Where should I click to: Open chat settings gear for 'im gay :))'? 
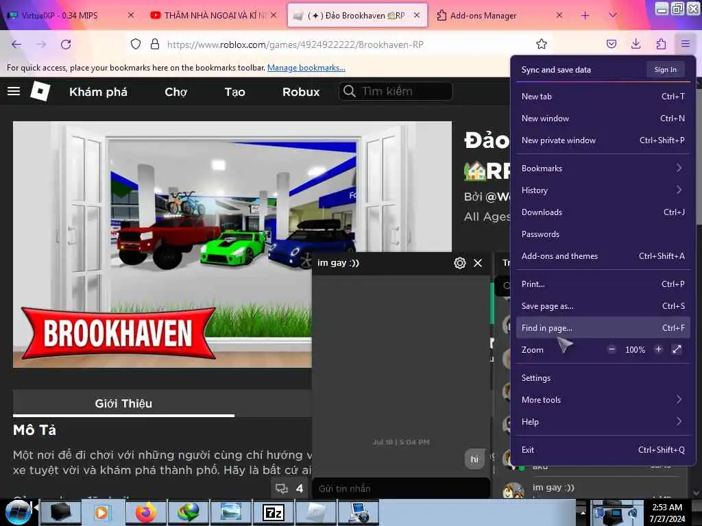pos(460,263)
